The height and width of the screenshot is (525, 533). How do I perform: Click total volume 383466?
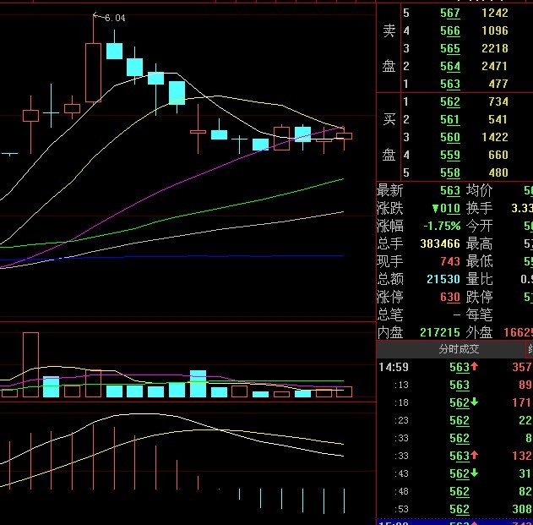coord(440,243)
